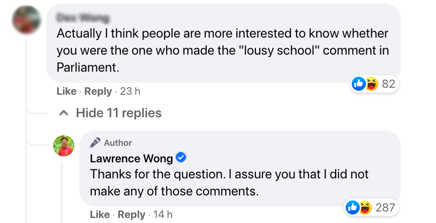Open the 14 h timestamp link
The height and width of the screenshot is (223, 436).
click(x=163, y=214)
